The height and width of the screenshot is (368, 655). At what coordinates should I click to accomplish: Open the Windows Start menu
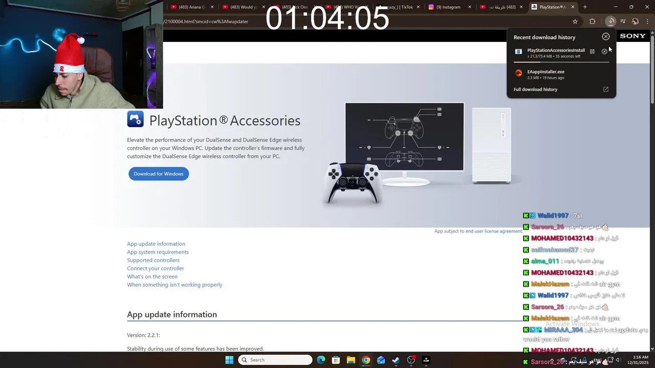229,360
